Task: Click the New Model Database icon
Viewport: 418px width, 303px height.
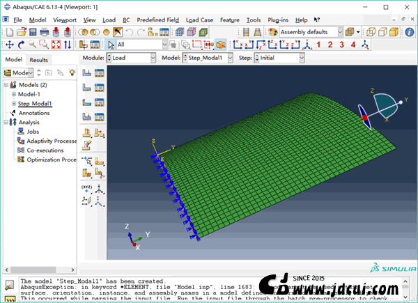Action: tap(10, 32)
